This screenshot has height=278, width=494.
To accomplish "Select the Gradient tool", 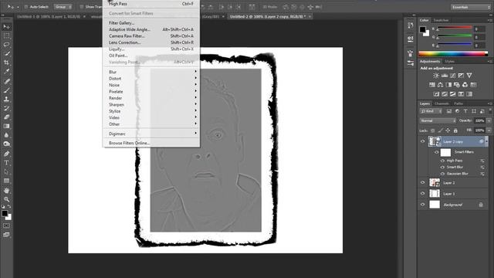I will click(x=6, y=126).
